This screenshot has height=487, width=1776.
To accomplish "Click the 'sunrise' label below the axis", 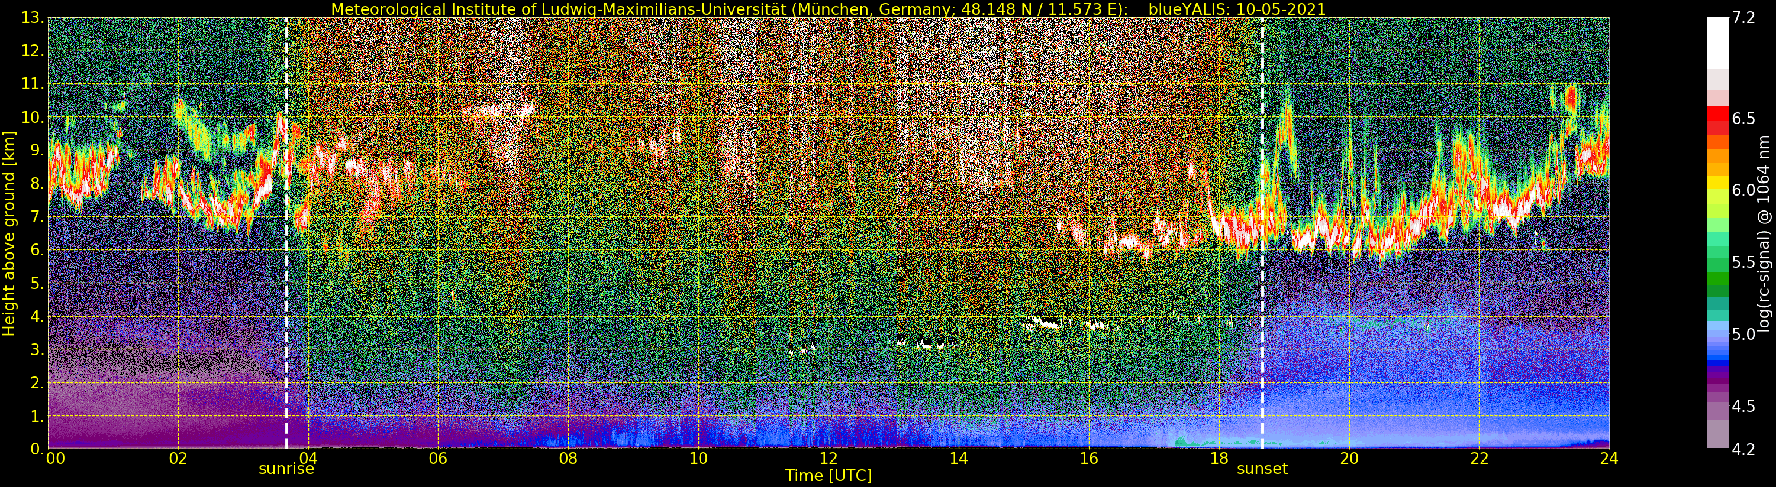I will 286,469.
